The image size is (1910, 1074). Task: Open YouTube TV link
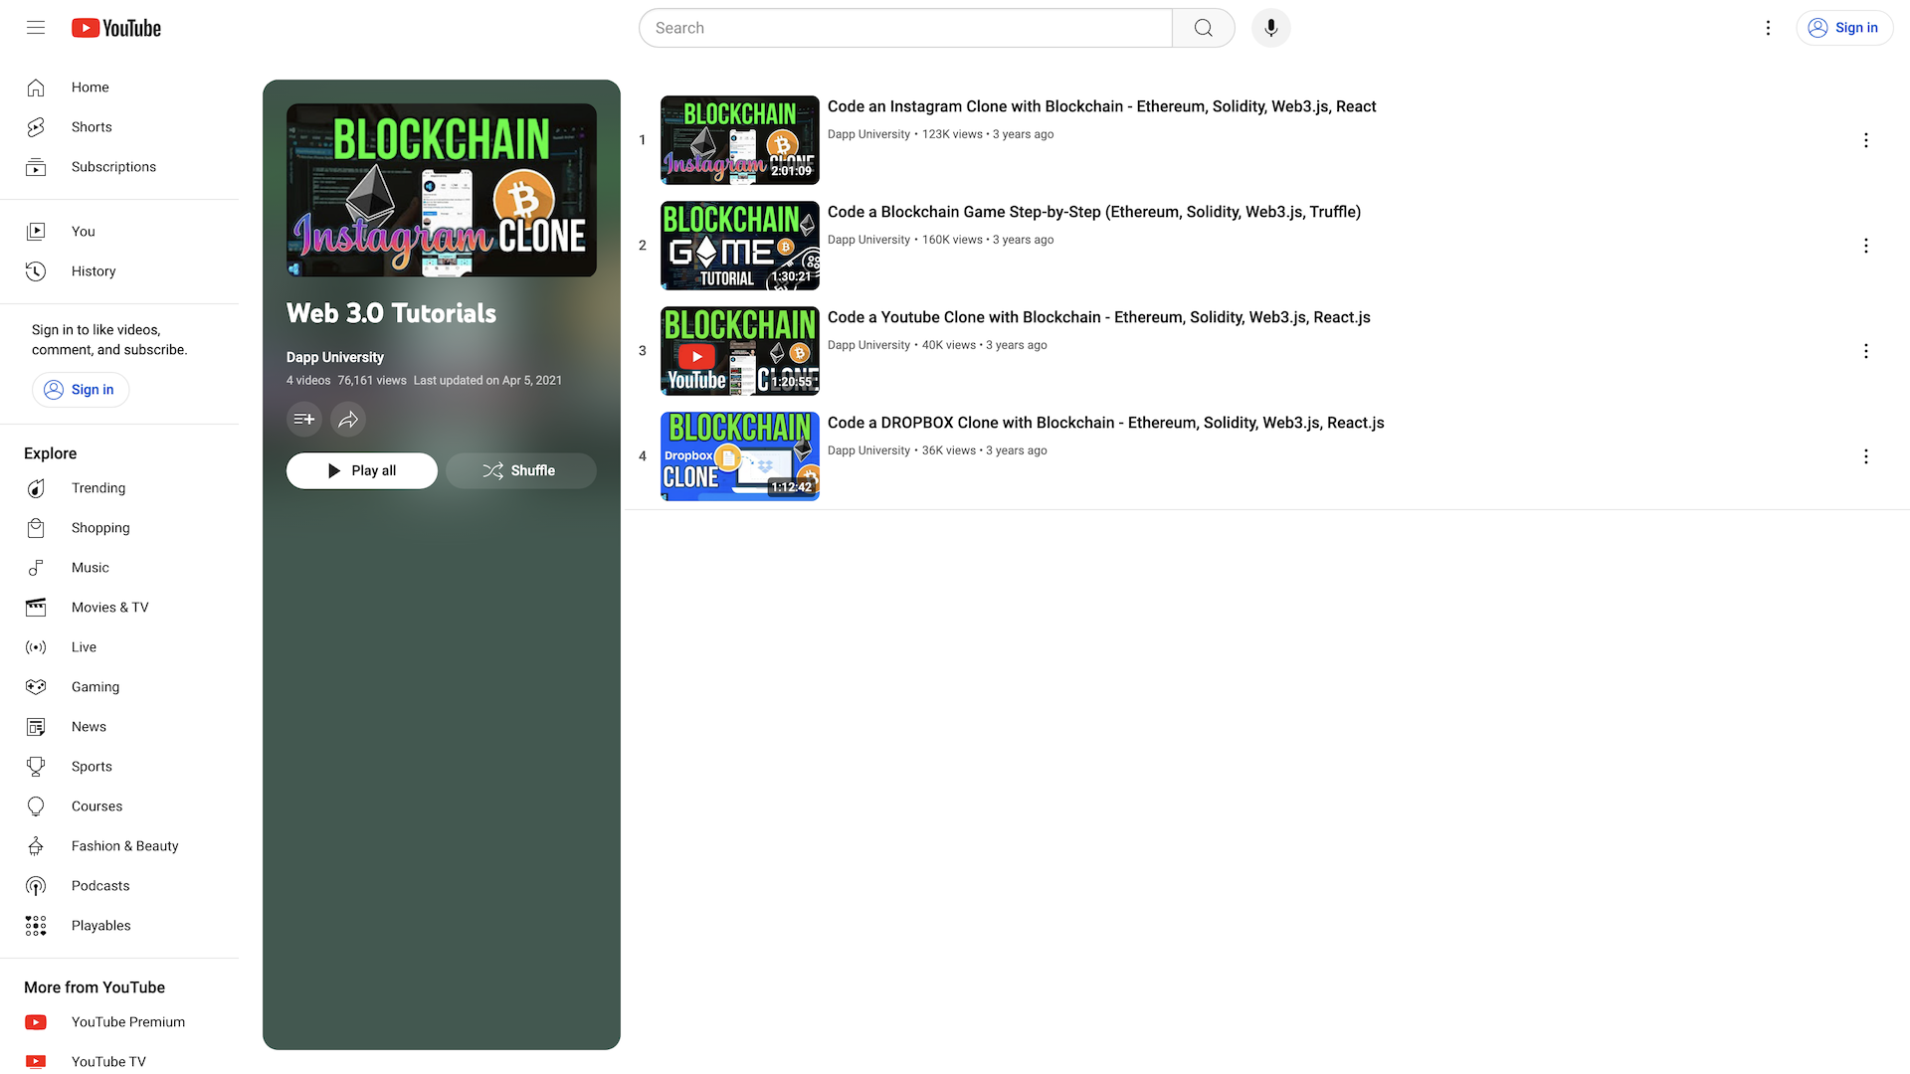tap(119, 1061)
